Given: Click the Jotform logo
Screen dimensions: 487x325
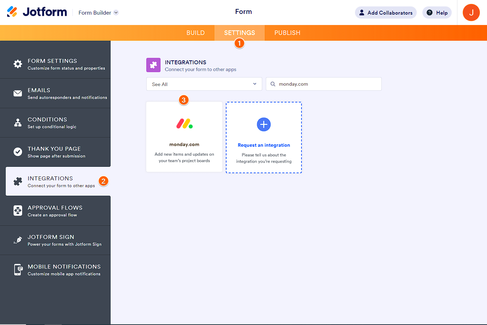Looking at the screenshot, I should (37, 12).
